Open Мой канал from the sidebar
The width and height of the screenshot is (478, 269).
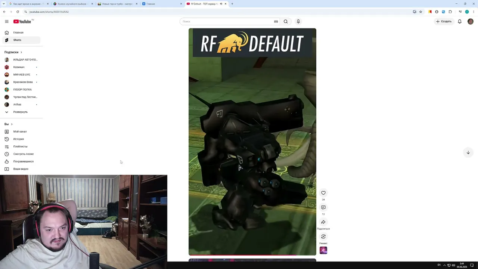[x=21, y=132]
